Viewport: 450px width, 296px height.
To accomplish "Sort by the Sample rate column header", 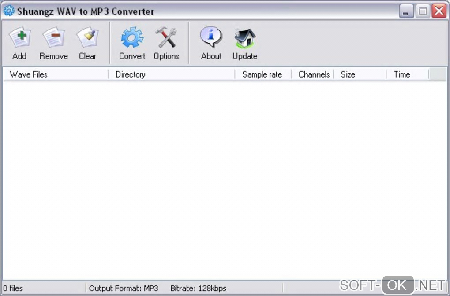I will pos(263,74).
